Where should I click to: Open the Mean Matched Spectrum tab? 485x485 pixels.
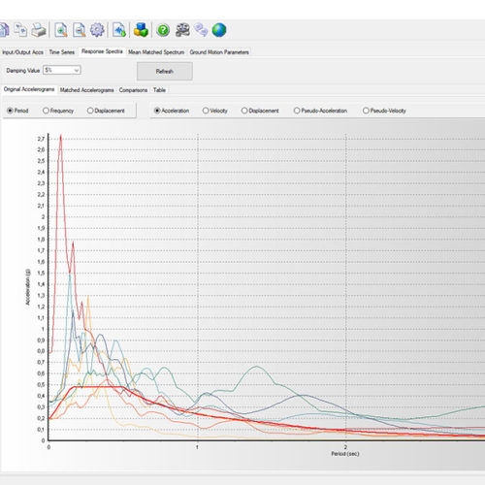point(156,52)
